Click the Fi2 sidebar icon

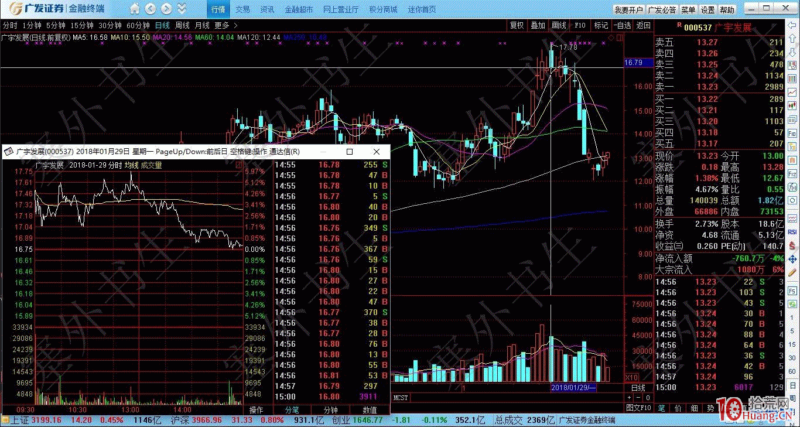pos(792,174)
